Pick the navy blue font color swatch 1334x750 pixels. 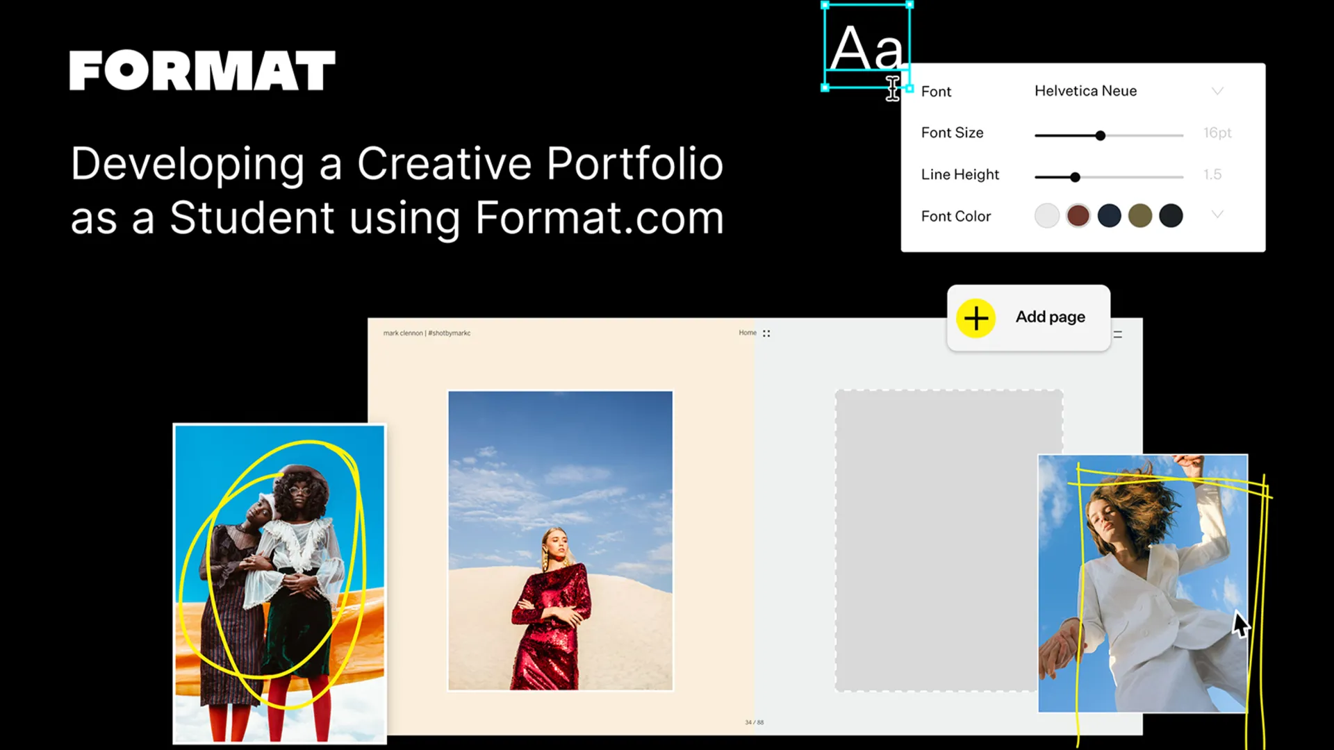click(1109, 216)
